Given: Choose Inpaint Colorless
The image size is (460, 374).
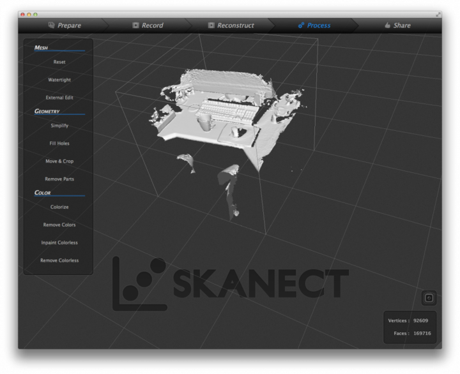Looking at the screenshot, I should point(59,243).
